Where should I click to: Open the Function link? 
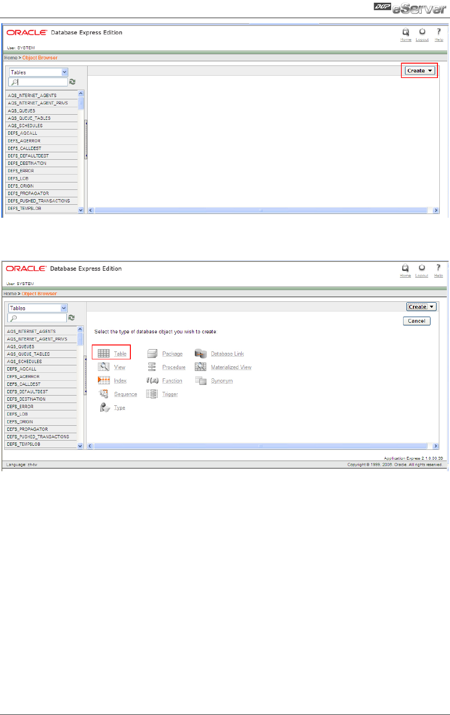click(172, 381)
